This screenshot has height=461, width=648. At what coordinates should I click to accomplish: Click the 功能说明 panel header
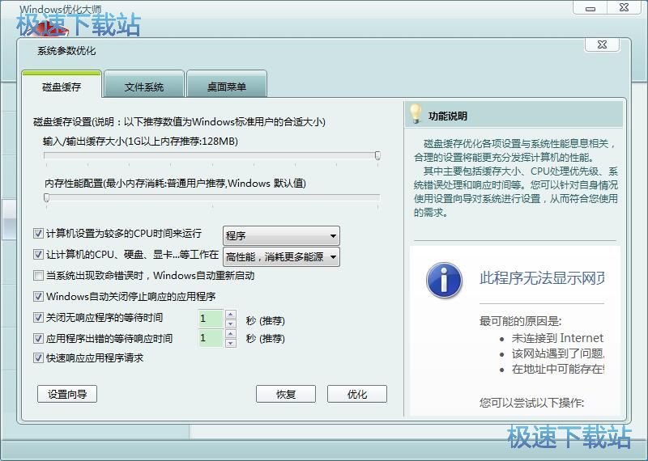click(514, 114)
